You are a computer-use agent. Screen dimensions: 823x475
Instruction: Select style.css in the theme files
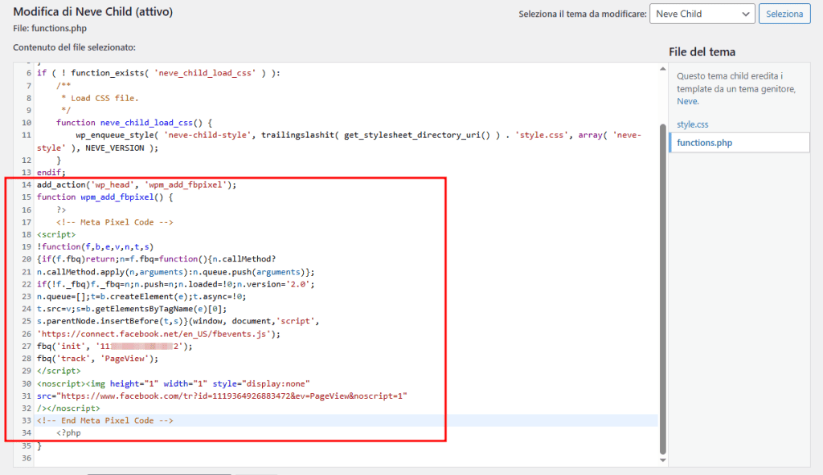(x=692, y=124)
